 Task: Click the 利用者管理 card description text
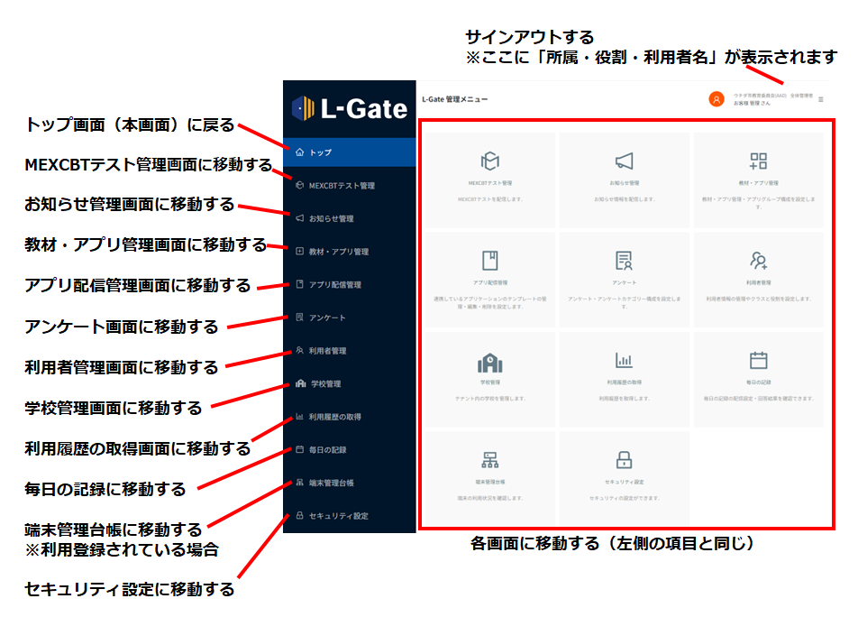click(759, 299)
